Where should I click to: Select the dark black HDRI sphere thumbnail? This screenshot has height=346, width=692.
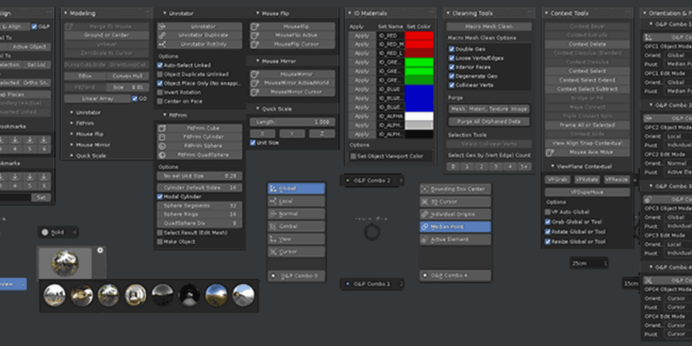[x=189, y=295]
